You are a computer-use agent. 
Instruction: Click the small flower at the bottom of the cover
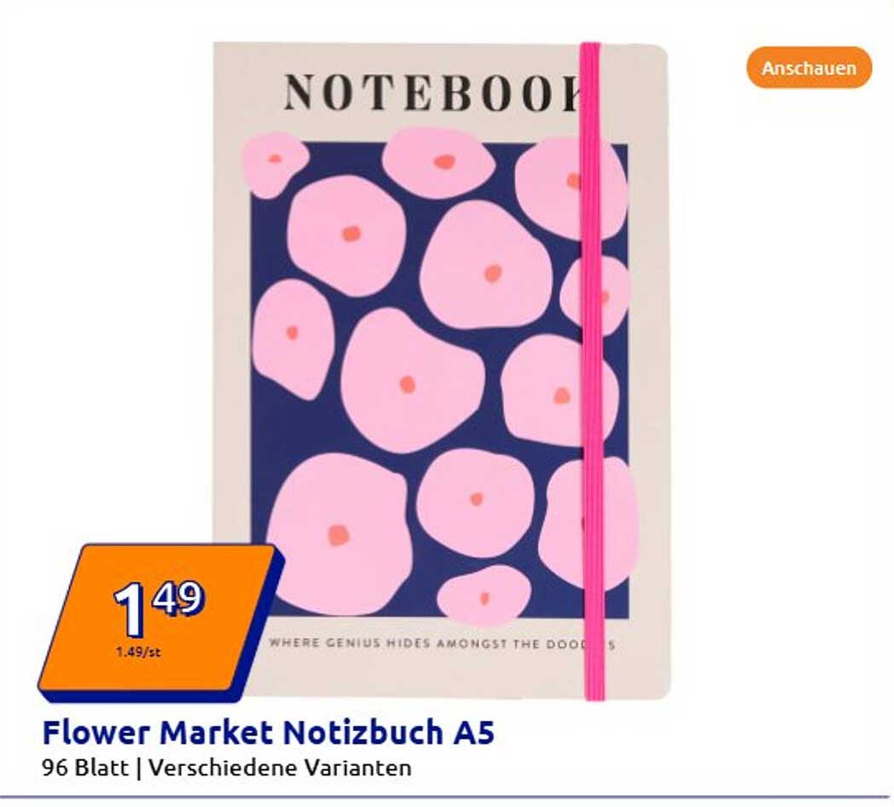(x=485, y=596)
